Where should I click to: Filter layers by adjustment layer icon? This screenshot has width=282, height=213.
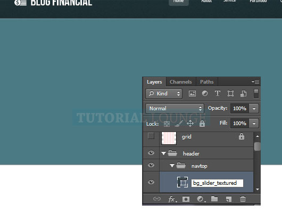[205, 93]
